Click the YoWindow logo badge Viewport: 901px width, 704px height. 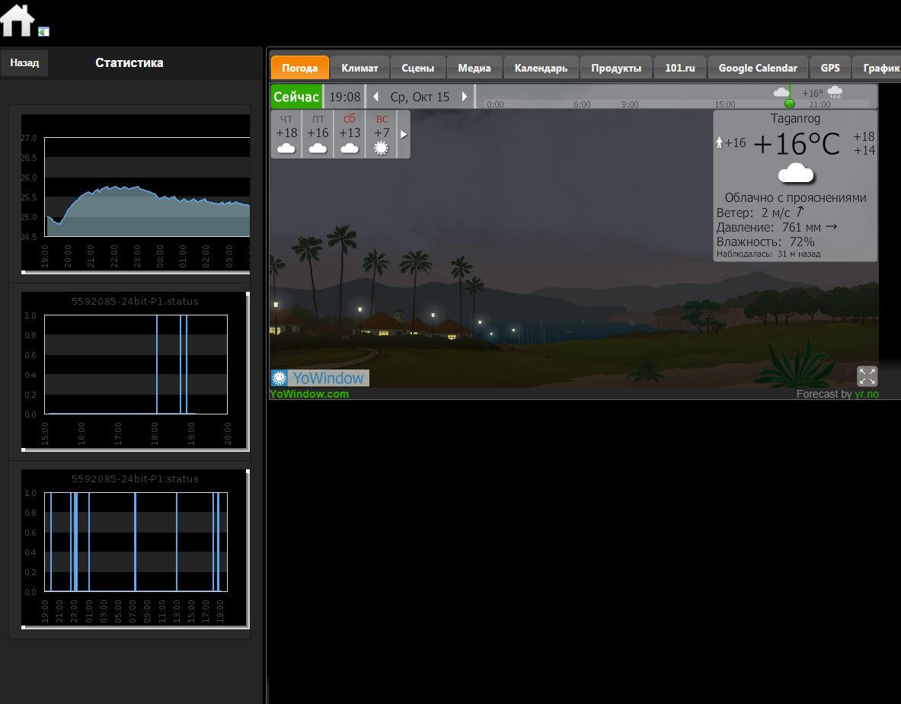[x=320, y=378]
